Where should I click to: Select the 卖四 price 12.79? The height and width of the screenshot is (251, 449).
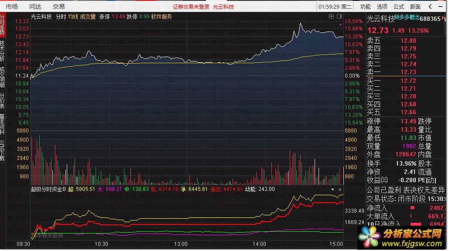click(x=408, y=49)
